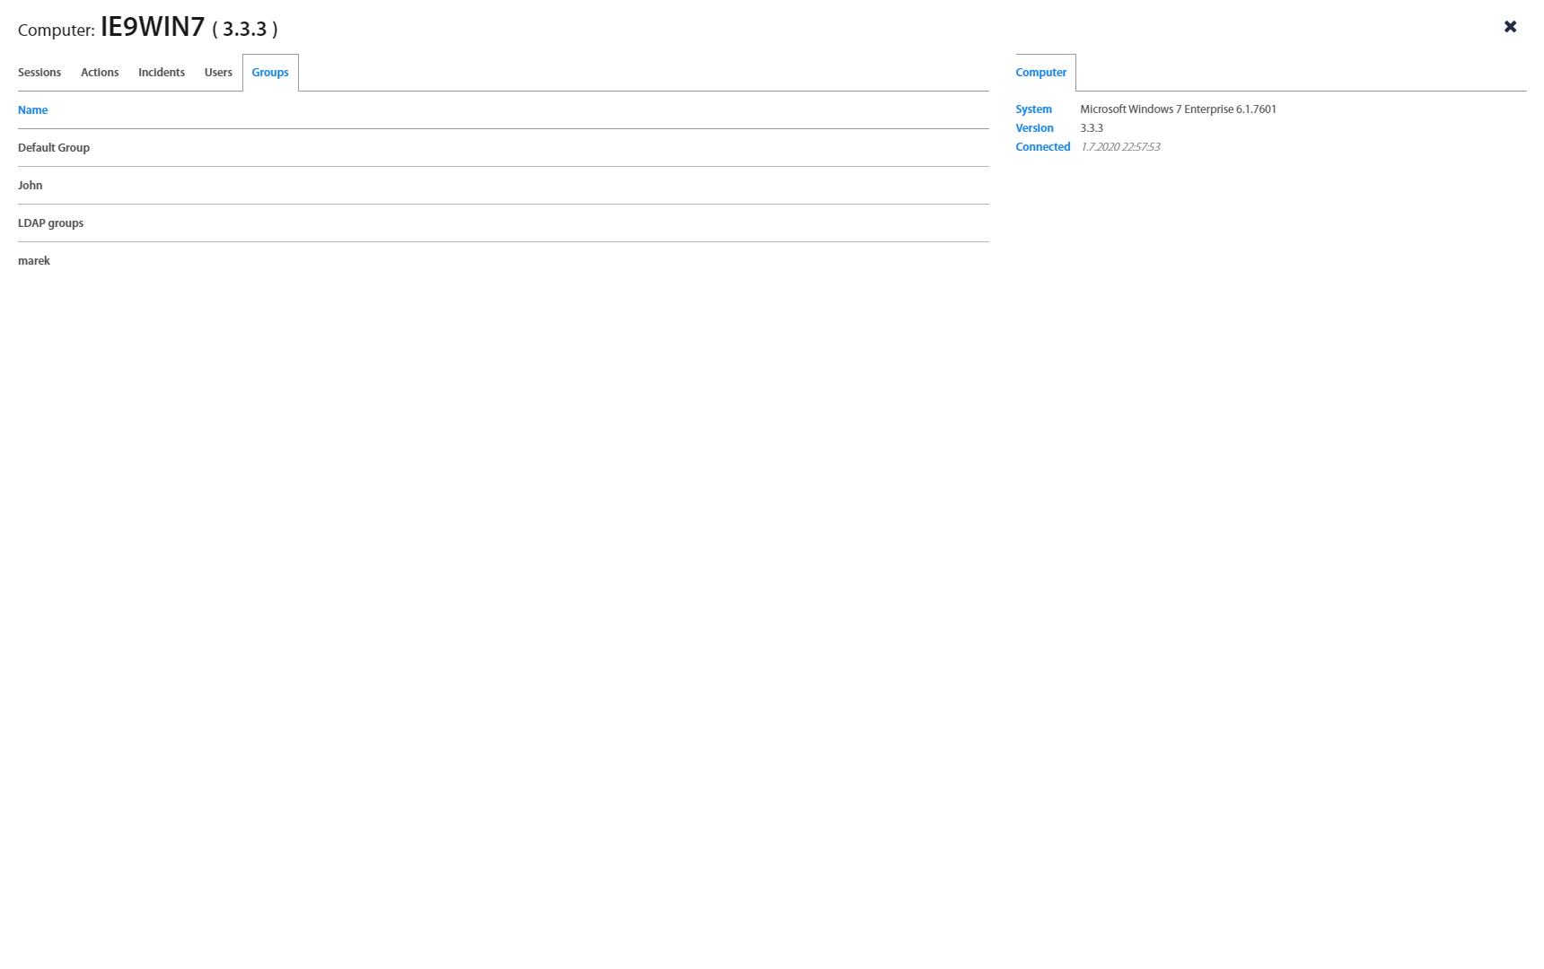Screen dimensions: 1544x969
Task: Click the System field label
Action: 1033,109
